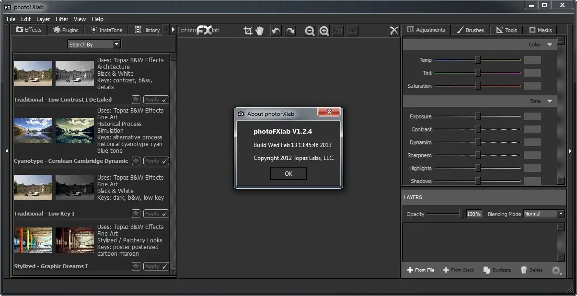Click the FX icon in the About dialog title bar
Viewport: 577px width, 296px height.
click(x=242, y=114)
